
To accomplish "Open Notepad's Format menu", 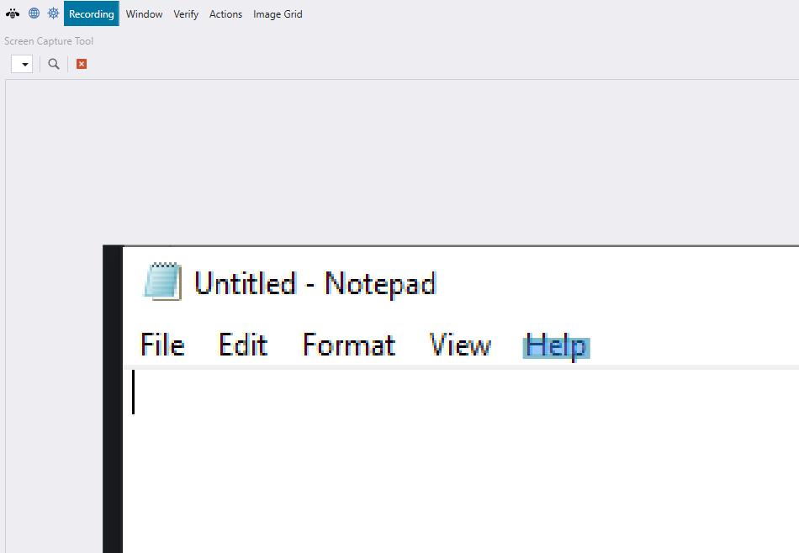I will tap(349, 345).
